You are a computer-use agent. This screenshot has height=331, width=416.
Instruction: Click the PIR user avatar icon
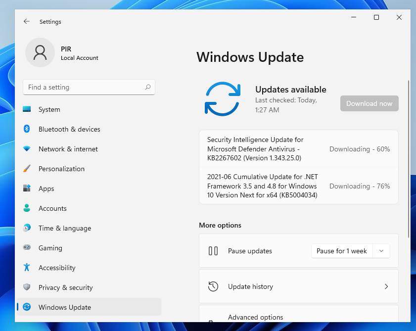click(40, 52)
